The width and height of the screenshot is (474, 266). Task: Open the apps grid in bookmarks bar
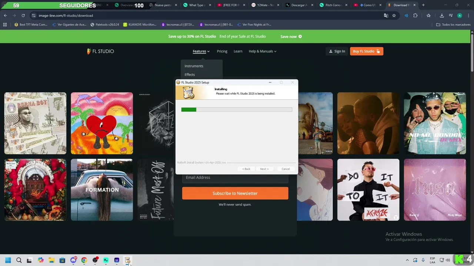point(5,25)
